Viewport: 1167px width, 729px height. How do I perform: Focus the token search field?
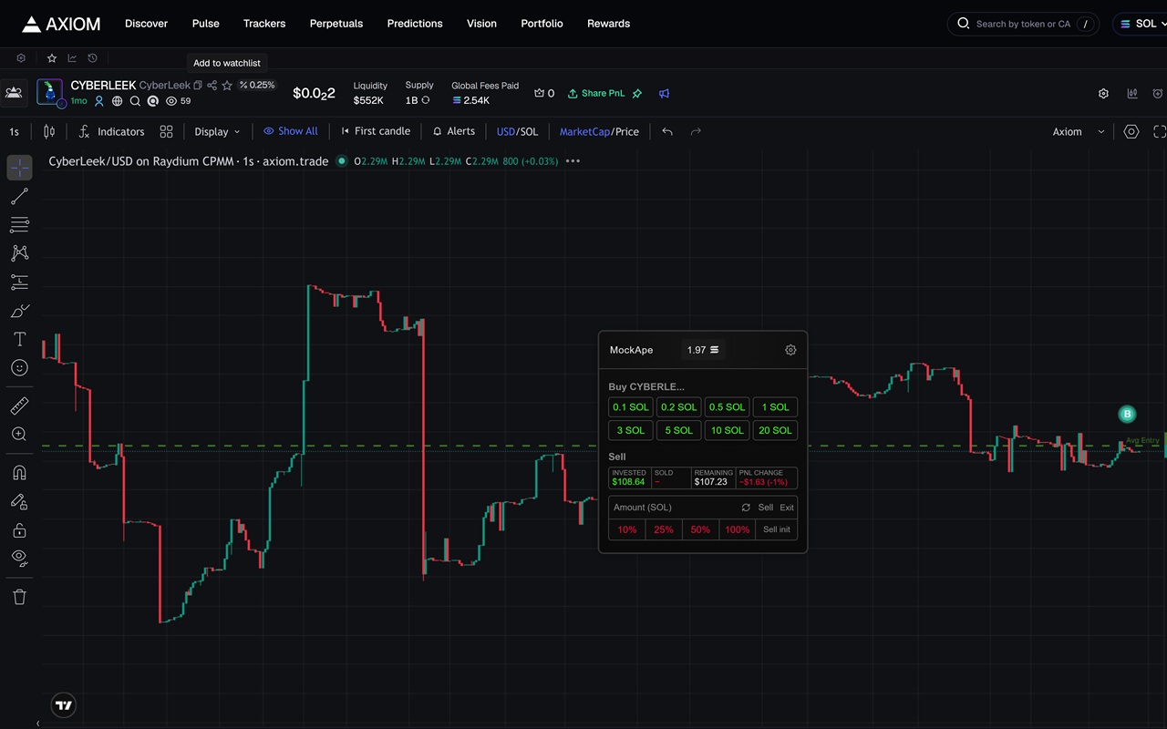tap(1023, 24)
